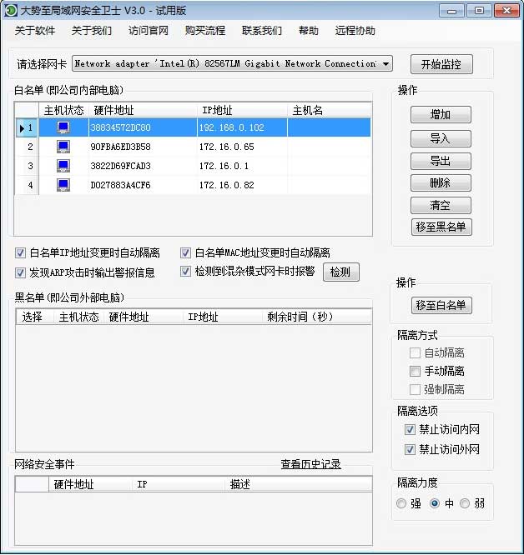The height and width of the screenshot is (555, 524).
Task: Click IP cell 172.16.0.1
Action: point(242,166)
